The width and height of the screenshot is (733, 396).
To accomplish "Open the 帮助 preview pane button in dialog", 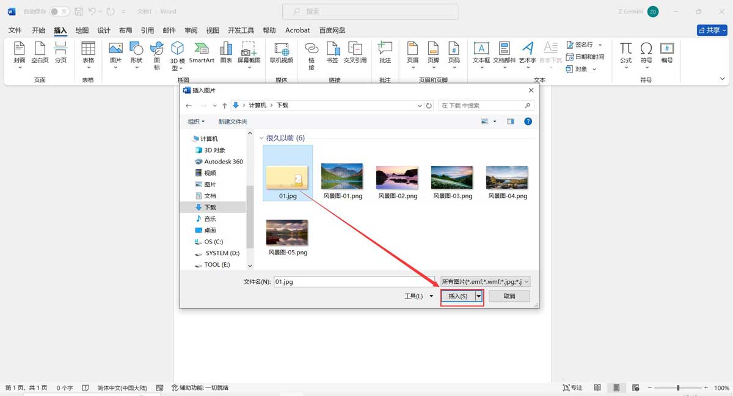I will coord(528,121).
